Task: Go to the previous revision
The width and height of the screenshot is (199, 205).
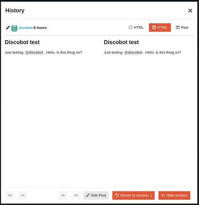Action: [23, 195]
